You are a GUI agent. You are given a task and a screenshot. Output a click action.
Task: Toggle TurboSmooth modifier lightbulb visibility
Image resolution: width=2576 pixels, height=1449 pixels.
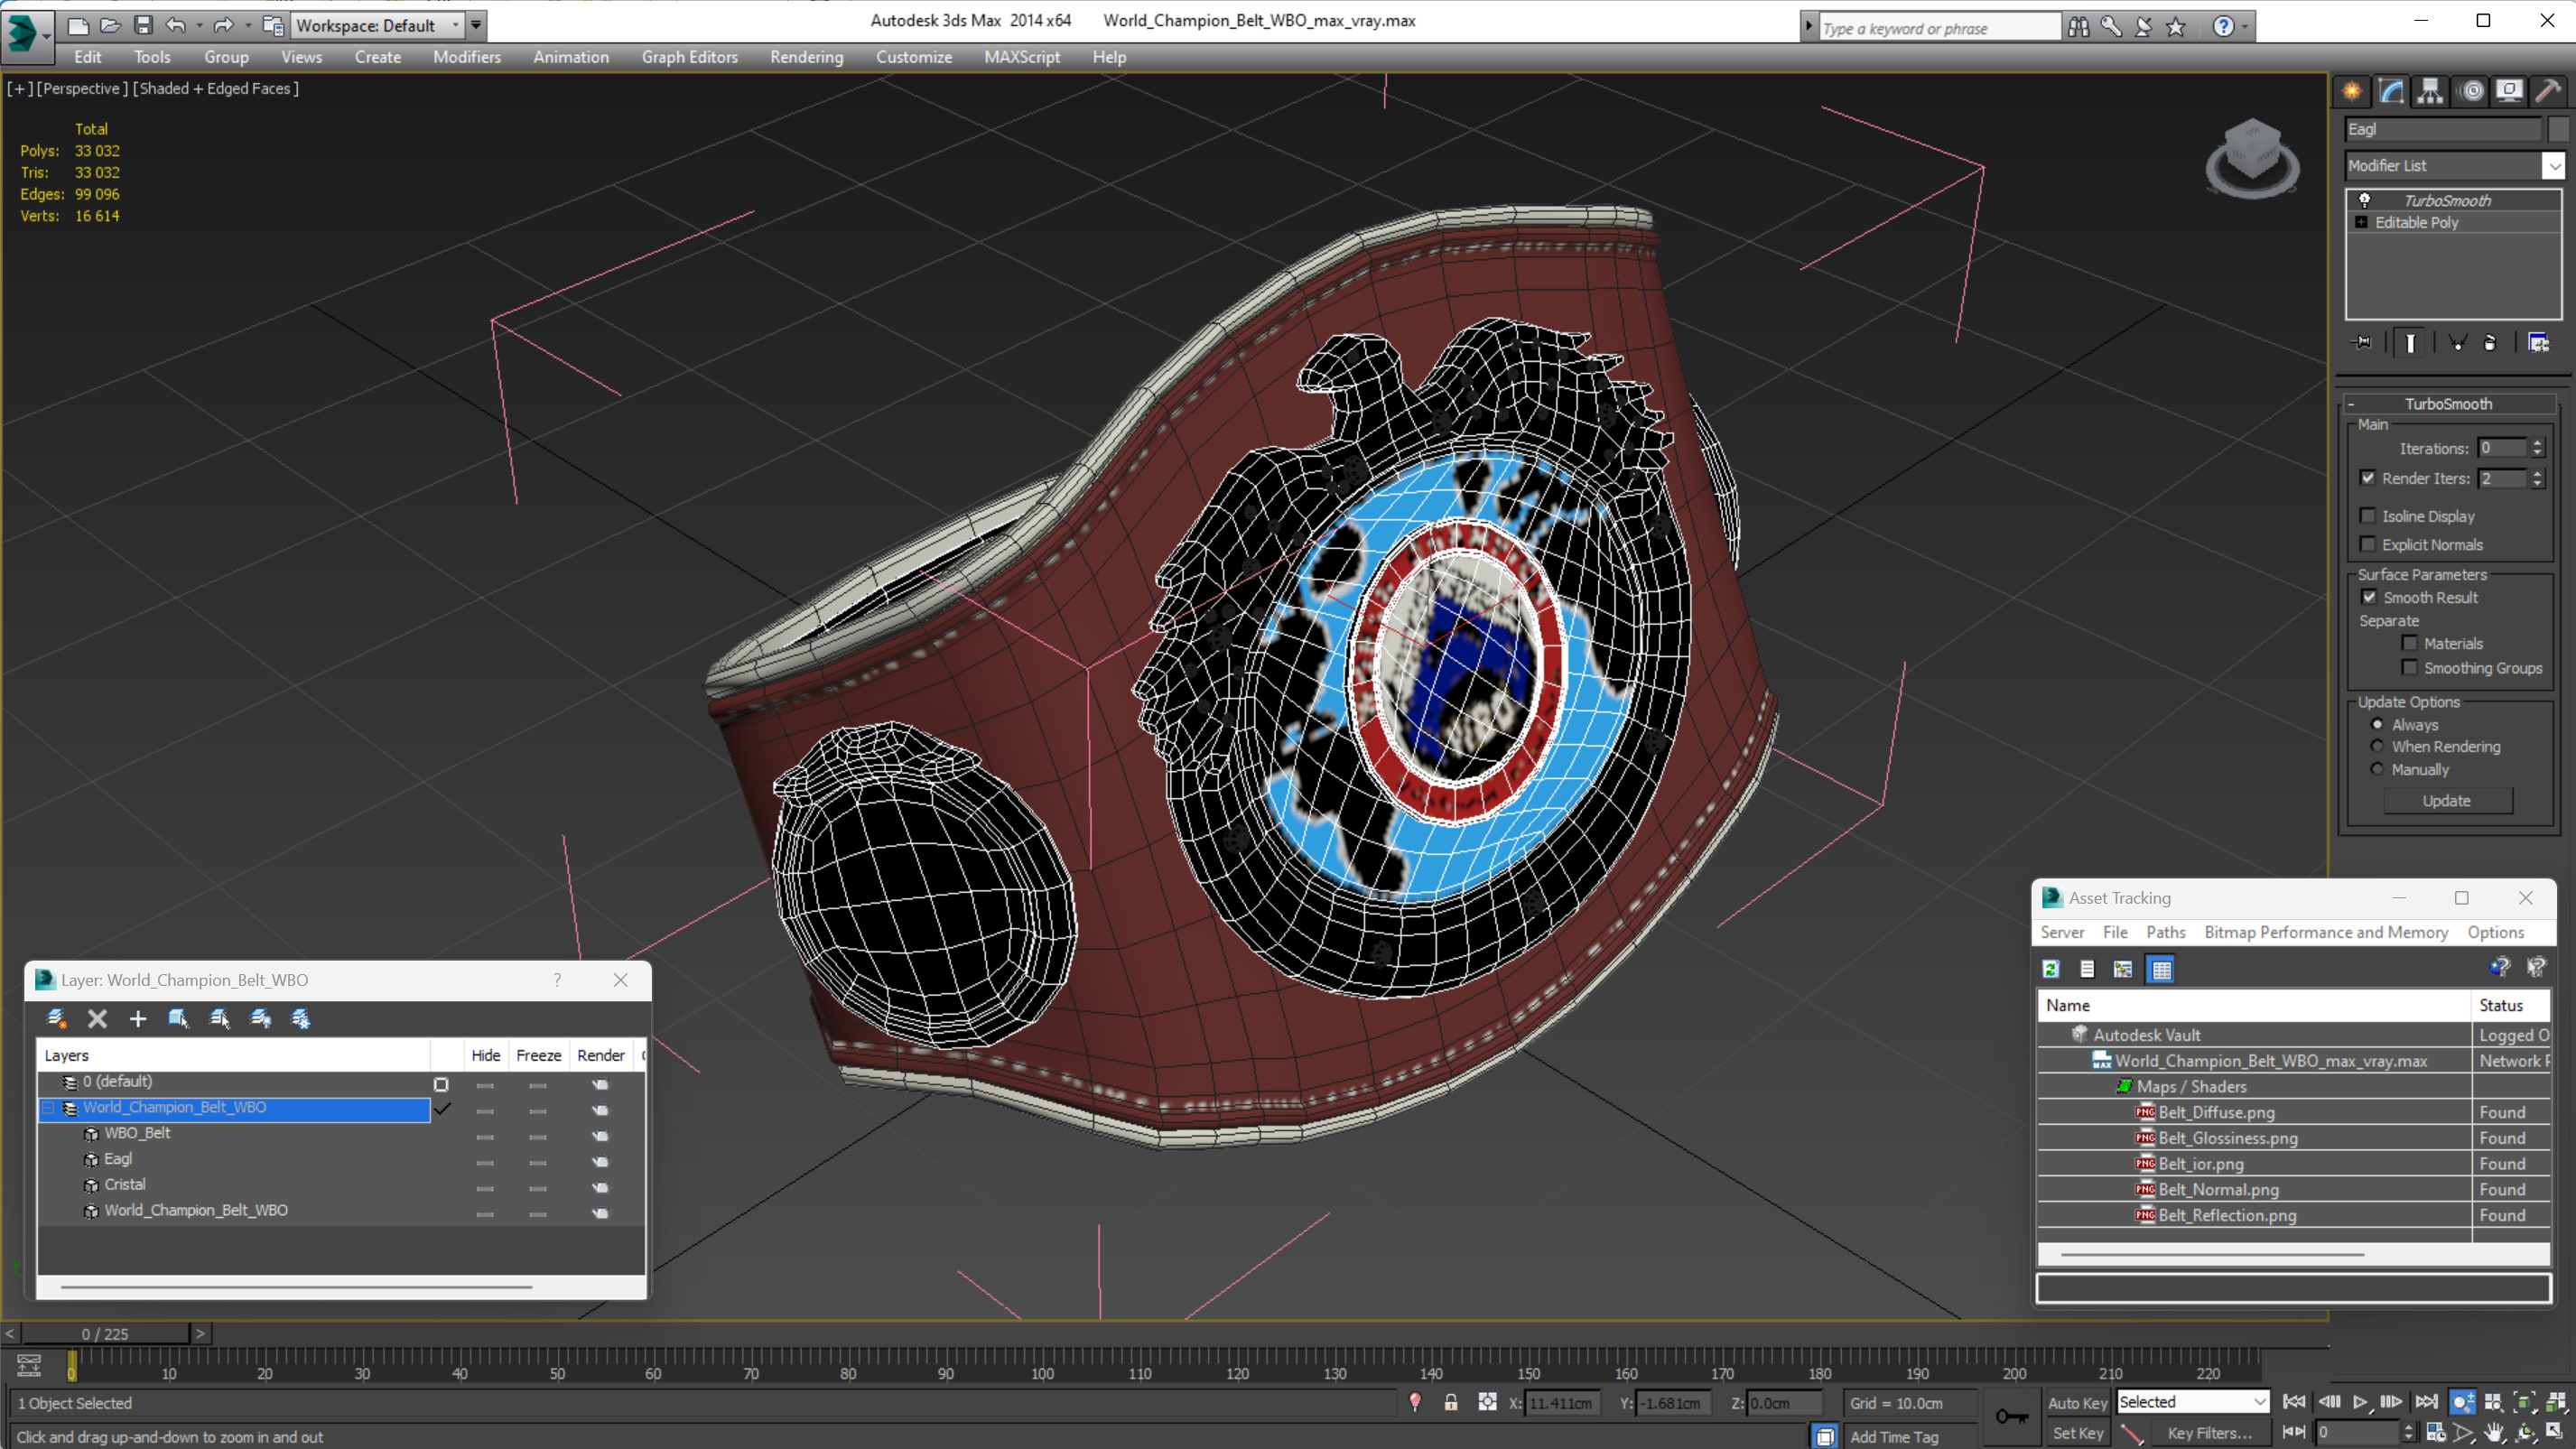pos(2364,200)
